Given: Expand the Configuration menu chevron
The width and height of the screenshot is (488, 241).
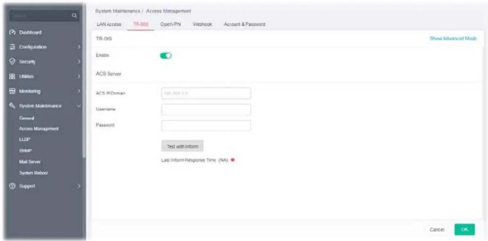Looking at the screenshot, I should pyautogui.click(x=79, y=47).
